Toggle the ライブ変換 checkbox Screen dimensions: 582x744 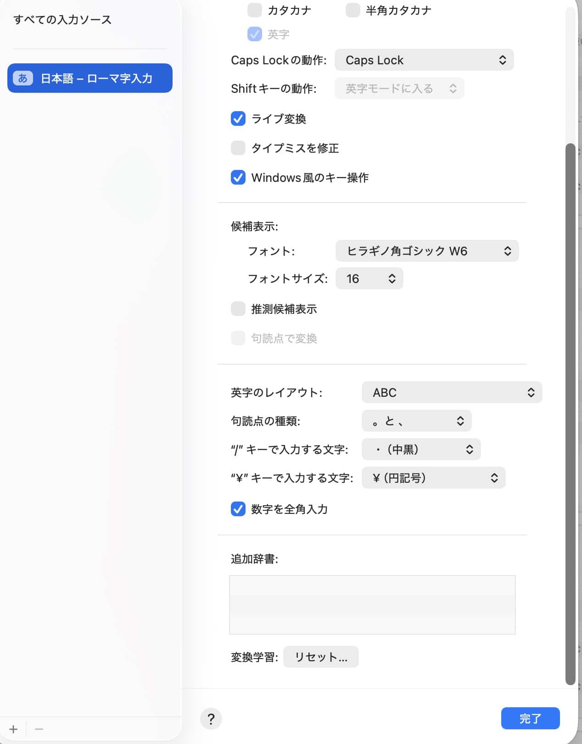coord(238,119)
